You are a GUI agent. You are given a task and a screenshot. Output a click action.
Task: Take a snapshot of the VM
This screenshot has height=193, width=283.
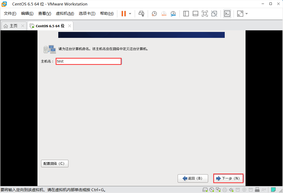coord(154,13)
